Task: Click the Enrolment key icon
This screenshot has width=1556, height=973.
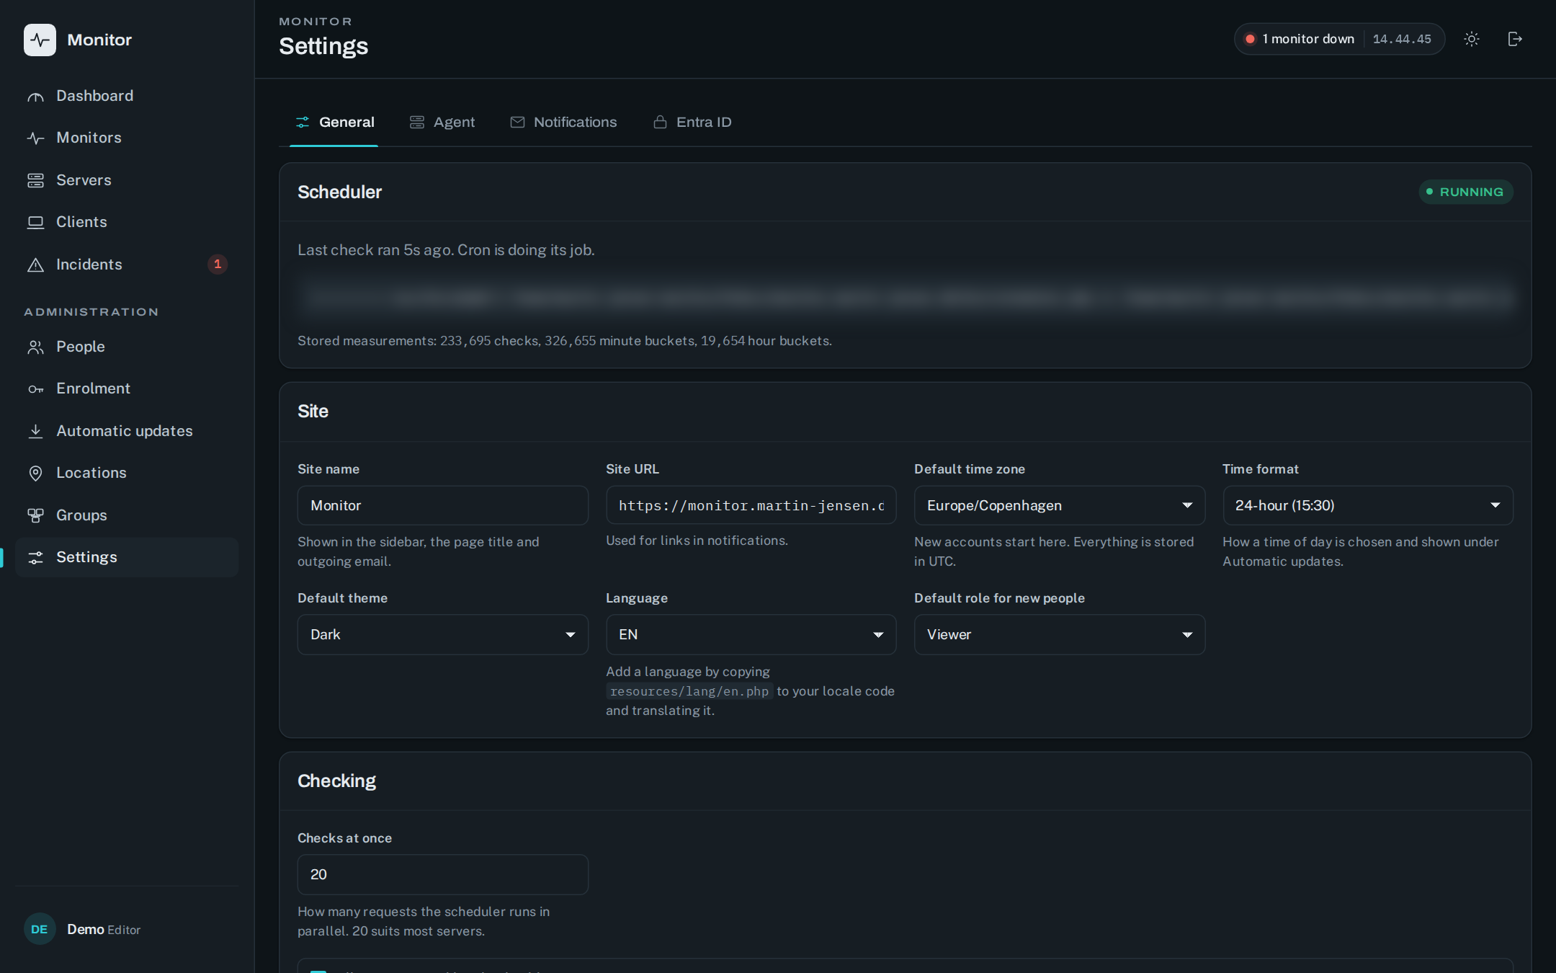Action: [x=35, y=389]
